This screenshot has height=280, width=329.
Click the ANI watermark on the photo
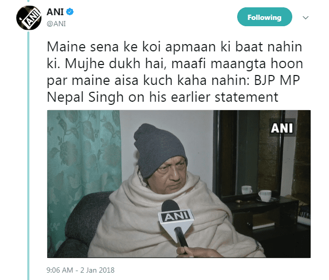click(282, 128)
